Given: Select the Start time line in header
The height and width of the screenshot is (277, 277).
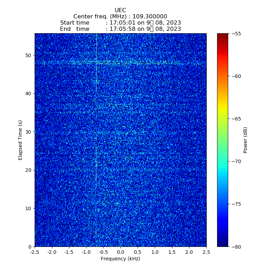Looking at the screenshot, I should (x=120, y=23).
